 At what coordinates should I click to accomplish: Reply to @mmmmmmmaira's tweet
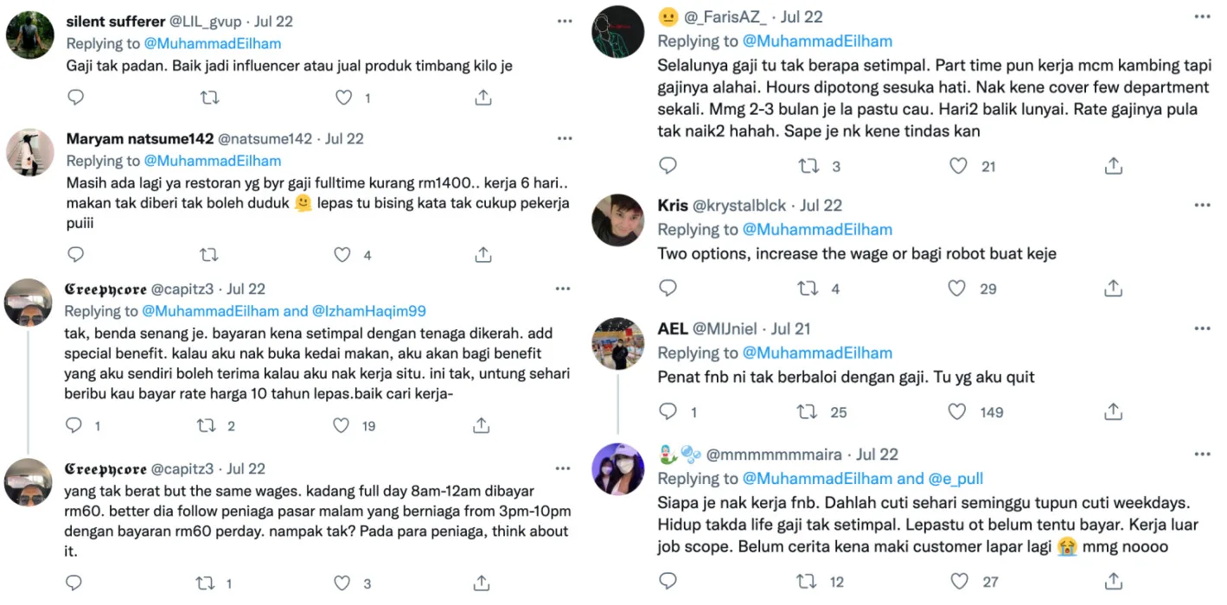pyautogui.click(x=668, y=581)
